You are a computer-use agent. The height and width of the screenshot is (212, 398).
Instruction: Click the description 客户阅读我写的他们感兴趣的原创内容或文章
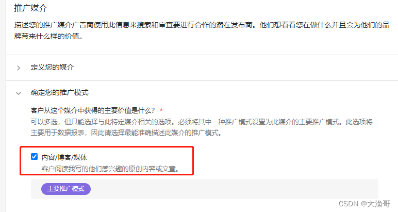pyautogui.click(x=110, y=169)
